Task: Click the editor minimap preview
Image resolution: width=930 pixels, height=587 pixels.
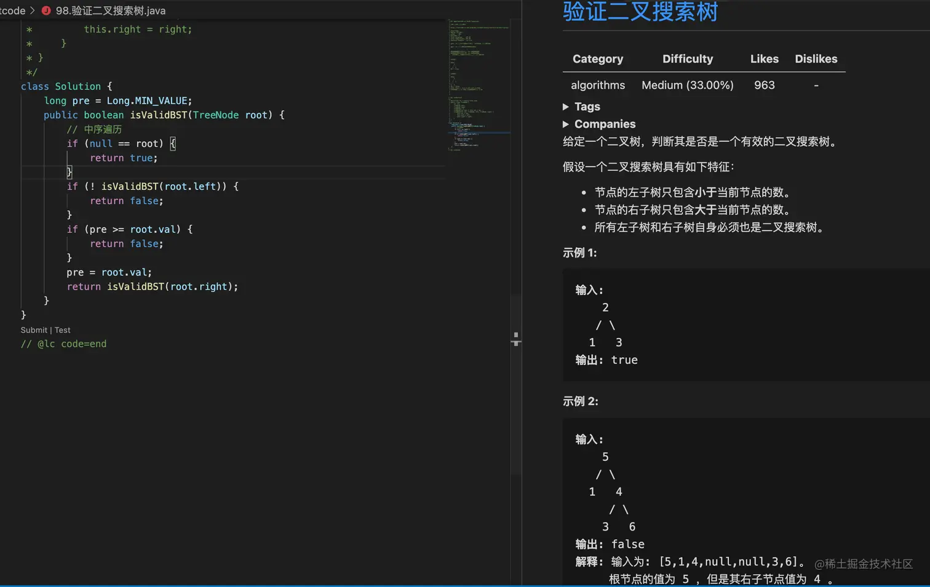Action: (x=479, y=85)
